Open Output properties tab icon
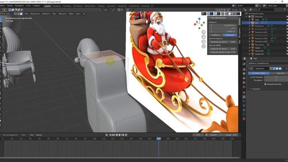288x162 pixels. click(244, 74)
